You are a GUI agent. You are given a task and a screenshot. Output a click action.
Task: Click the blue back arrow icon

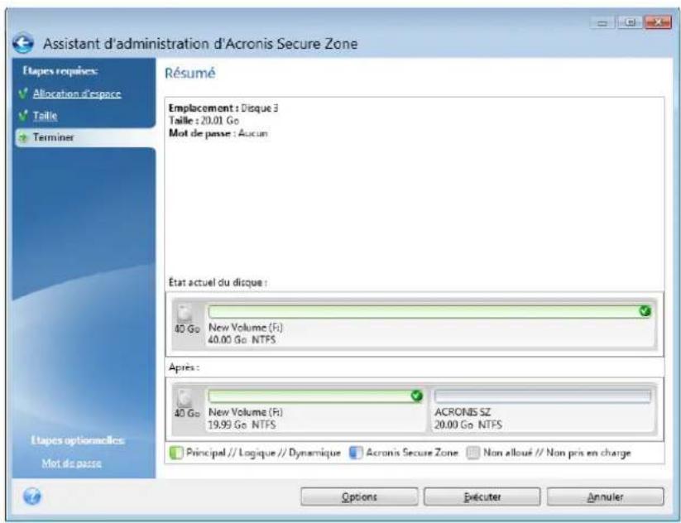point(23,43)
